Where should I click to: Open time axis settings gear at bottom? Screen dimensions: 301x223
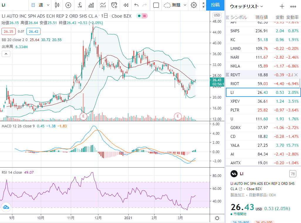tap(217, 218)
